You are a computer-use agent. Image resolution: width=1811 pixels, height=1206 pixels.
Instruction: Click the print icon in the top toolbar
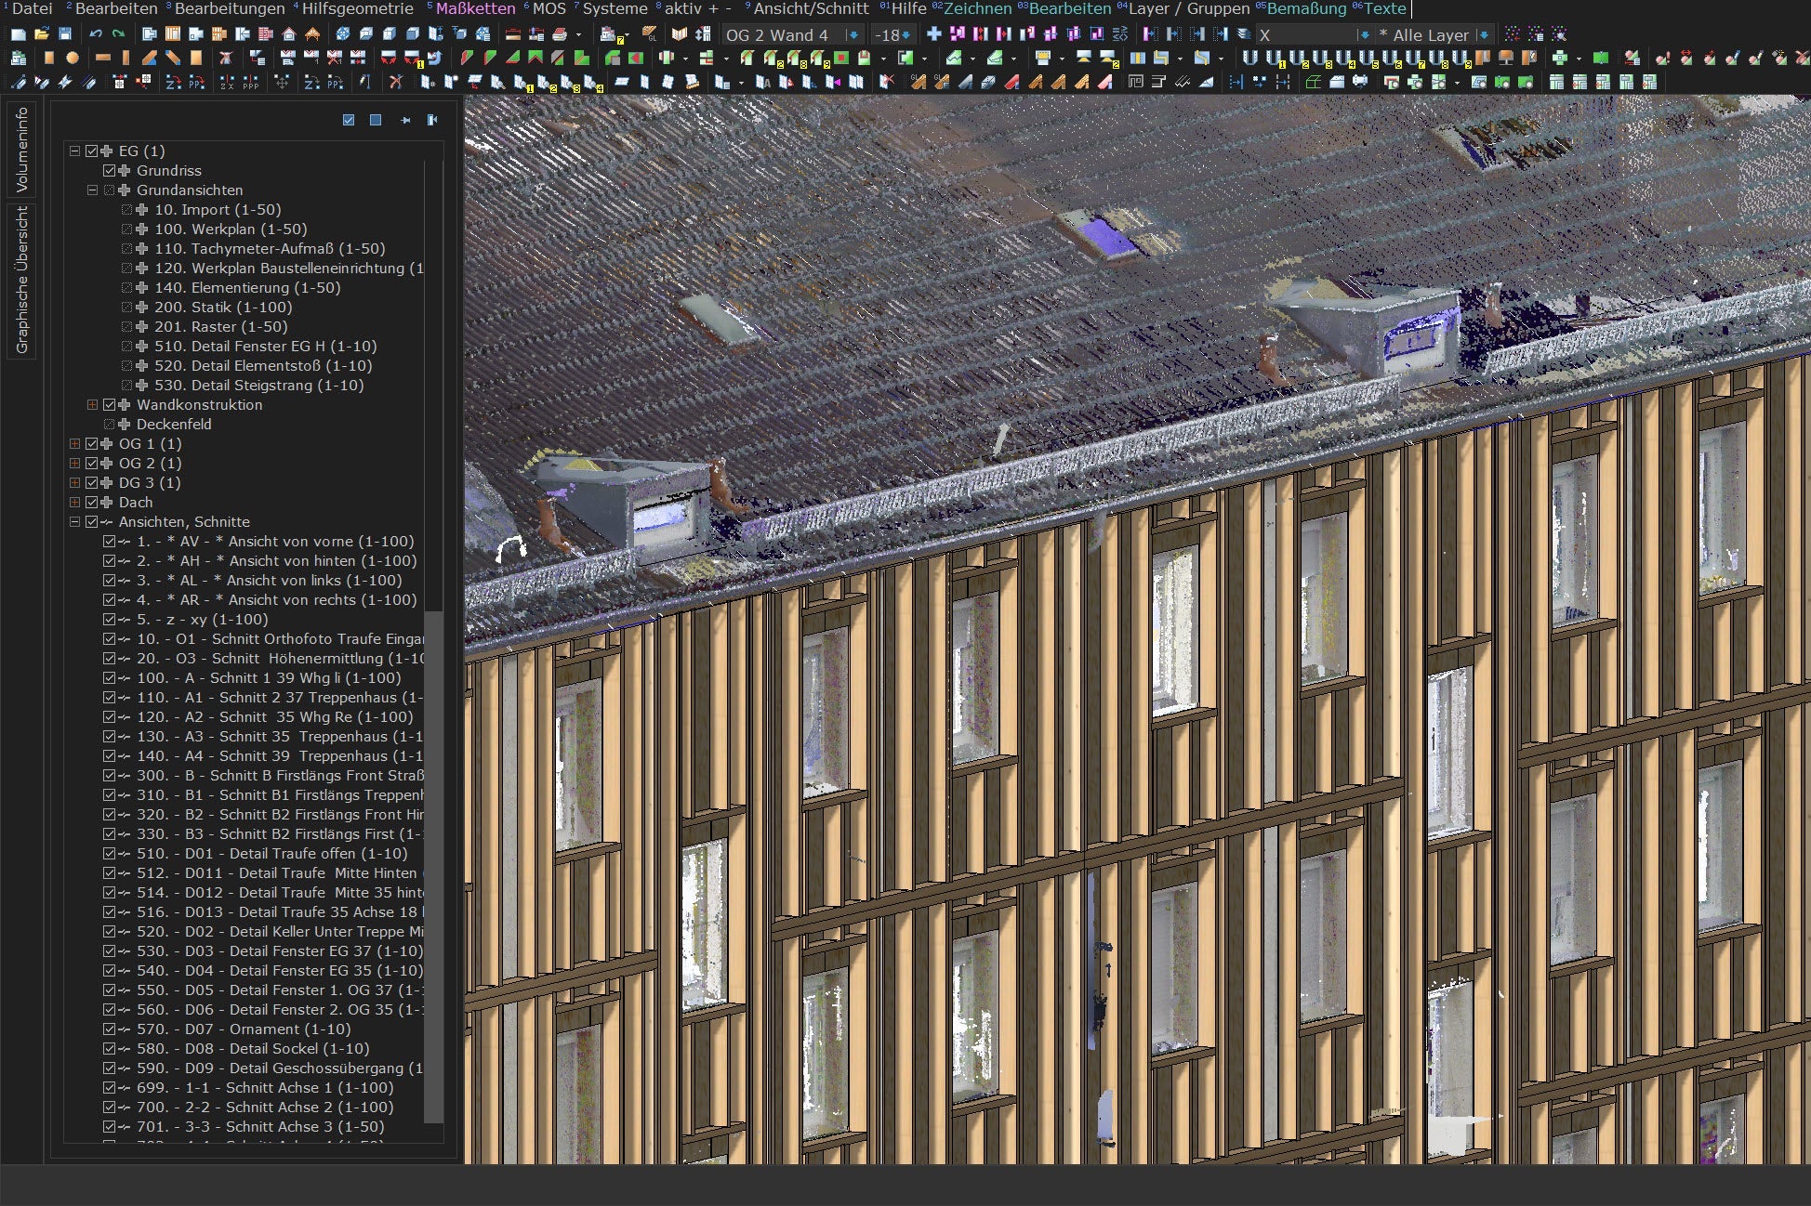point(560,34)
